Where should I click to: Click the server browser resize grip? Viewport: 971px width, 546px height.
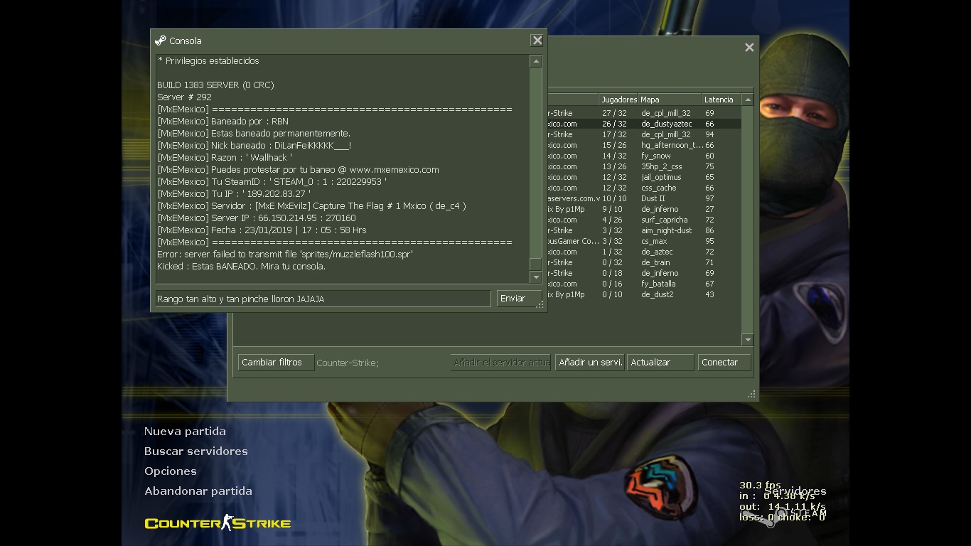752,394
